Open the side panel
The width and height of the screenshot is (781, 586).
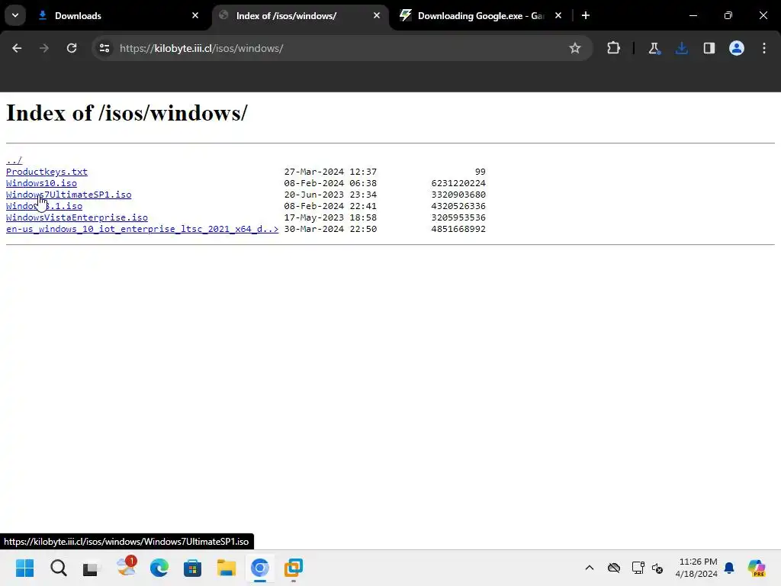point(709,48)
